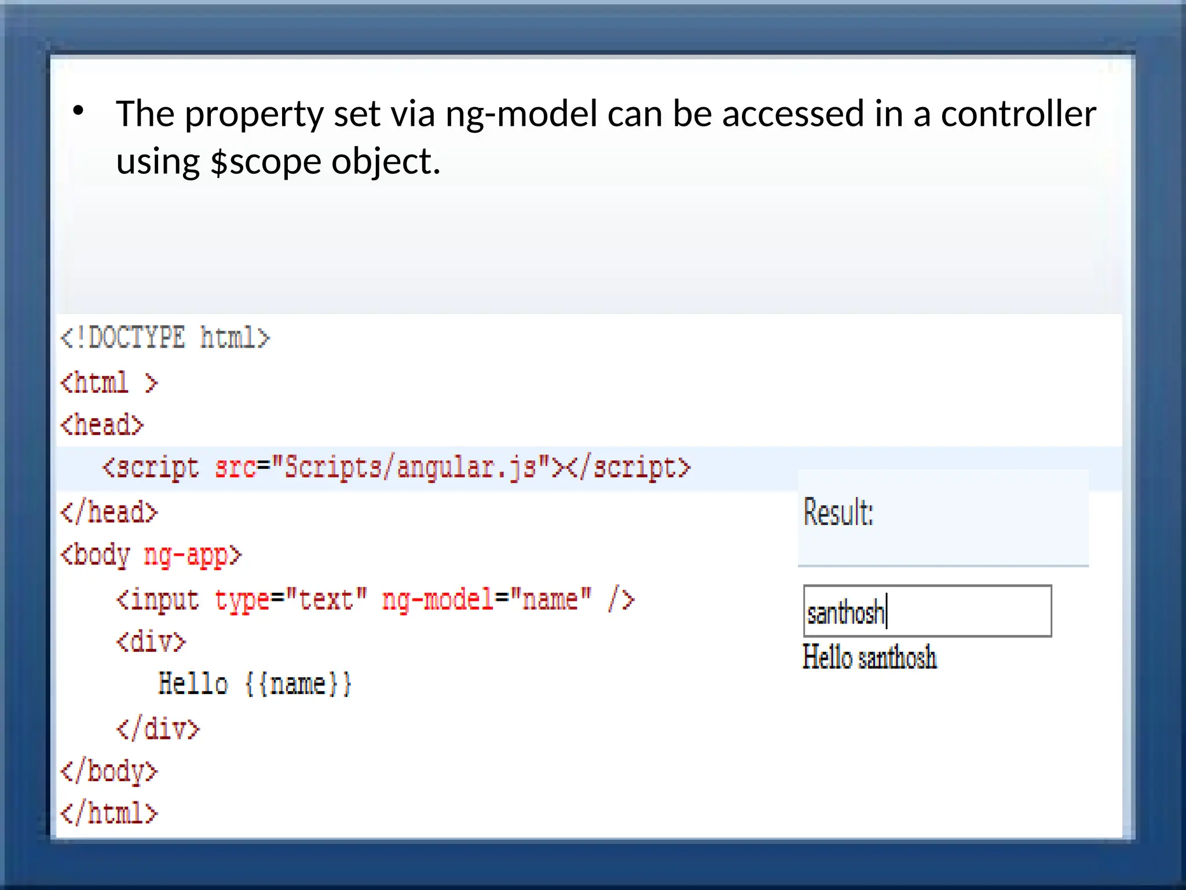Click the 'using $scope object.' text line
The image size is (1186, 890).
tap(279, 161)
